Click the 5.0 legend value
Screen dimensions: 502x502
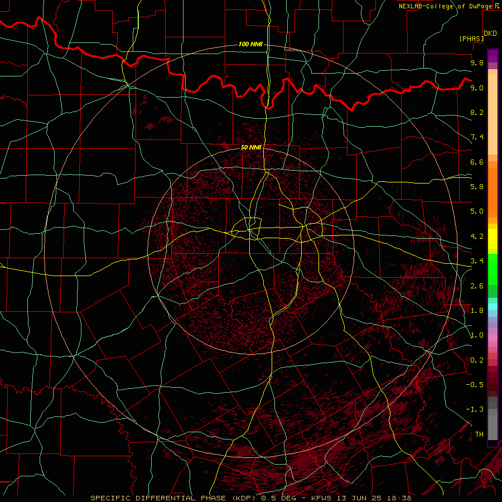477,211
